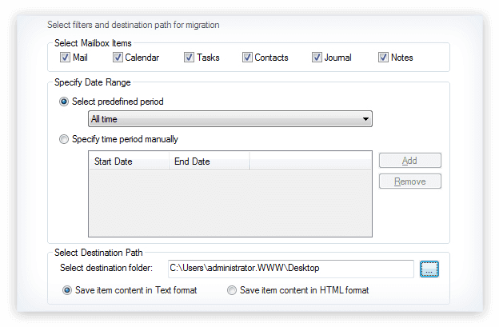The width and height of the screenshot is (499, 327).
Task: Click the empty third column header in date table
Action: (310, 162)
